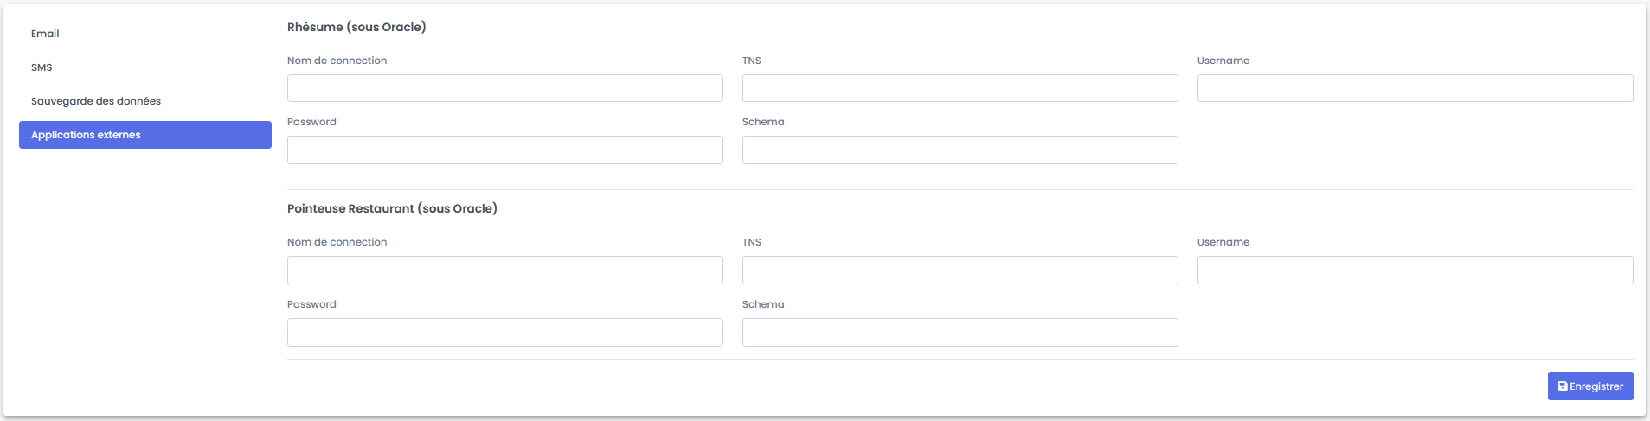1650x421 pixels.
Task: Focus the Rhésume Password input box
Action: point(504,150)
